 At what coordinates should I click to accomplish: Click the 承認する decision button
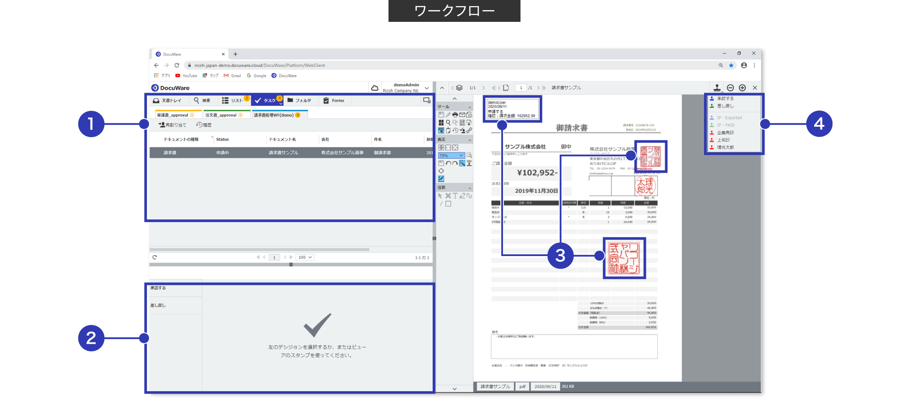point(158,288)
